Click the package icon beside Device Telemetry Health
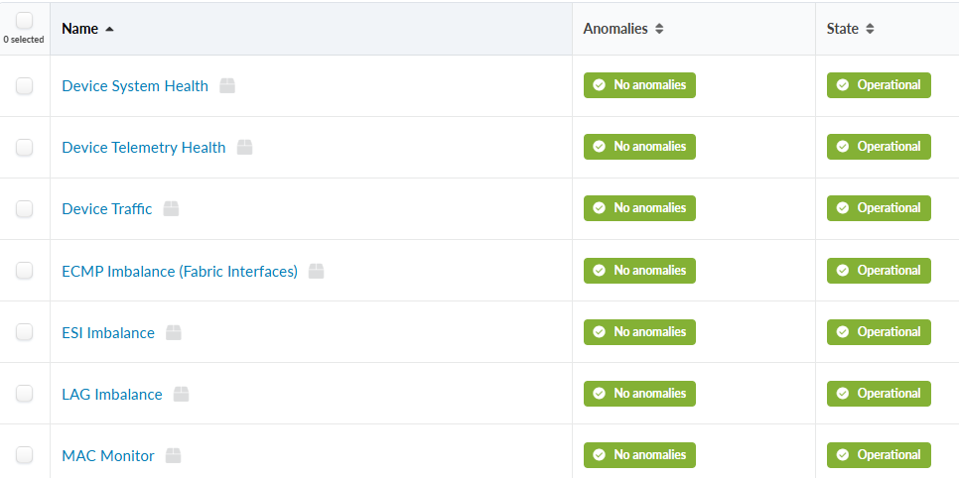The image size is (959, 478). point(245,148)
